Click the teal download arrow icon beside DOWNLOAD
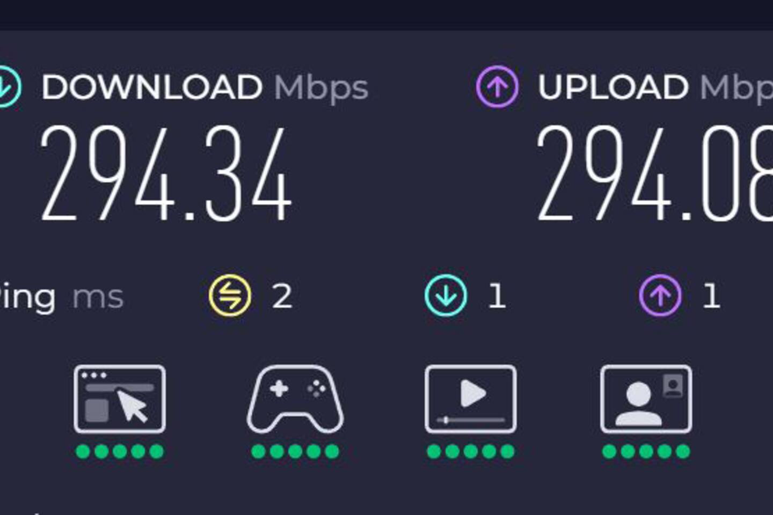Image resolution: width=773 pixels, height=515 pixels. coord(8,86)
